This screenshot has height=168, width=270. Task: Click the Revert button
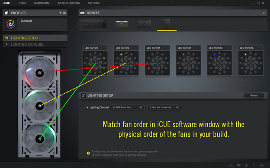(254, 95)
